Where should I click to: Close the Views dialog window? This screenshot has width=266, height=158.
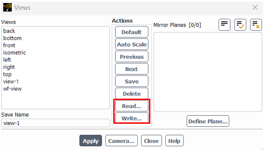click(255, 8)
